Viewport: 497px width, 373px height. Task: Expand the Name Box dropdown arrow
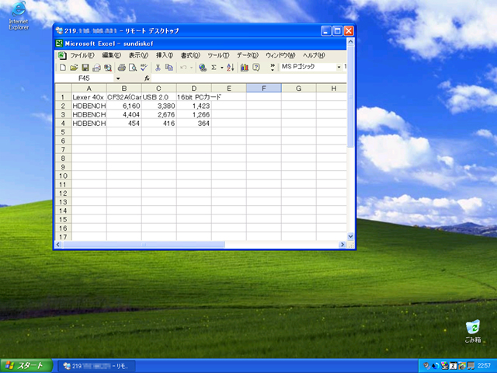pos(118,78)
